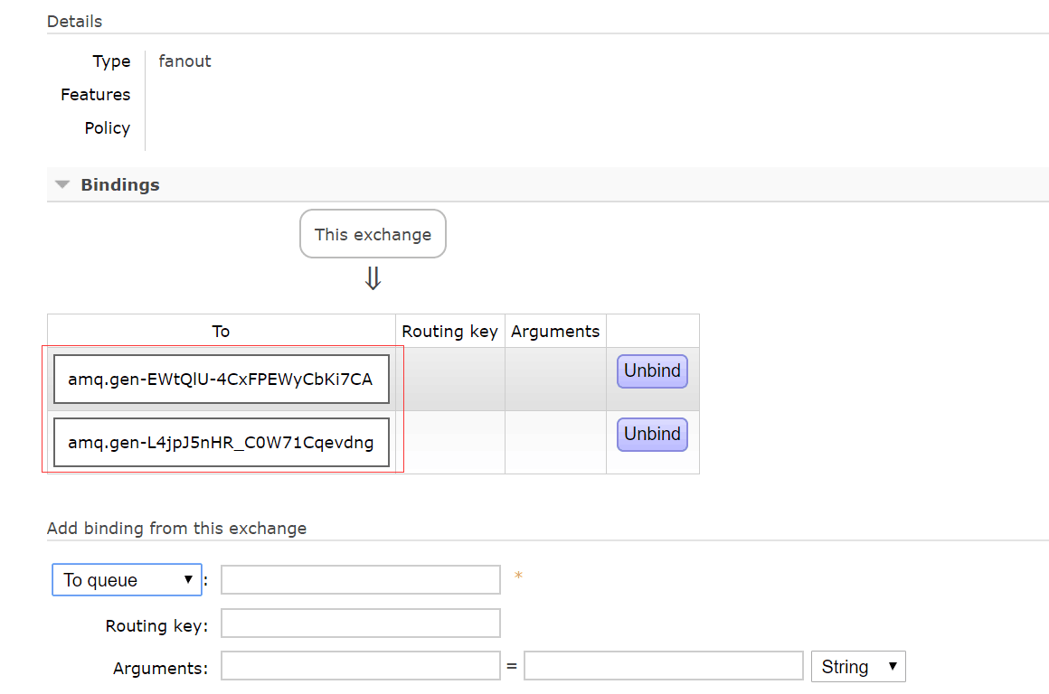Click the Bindings section heading text
1049x694 pixels.
click(x=119, y=184)
